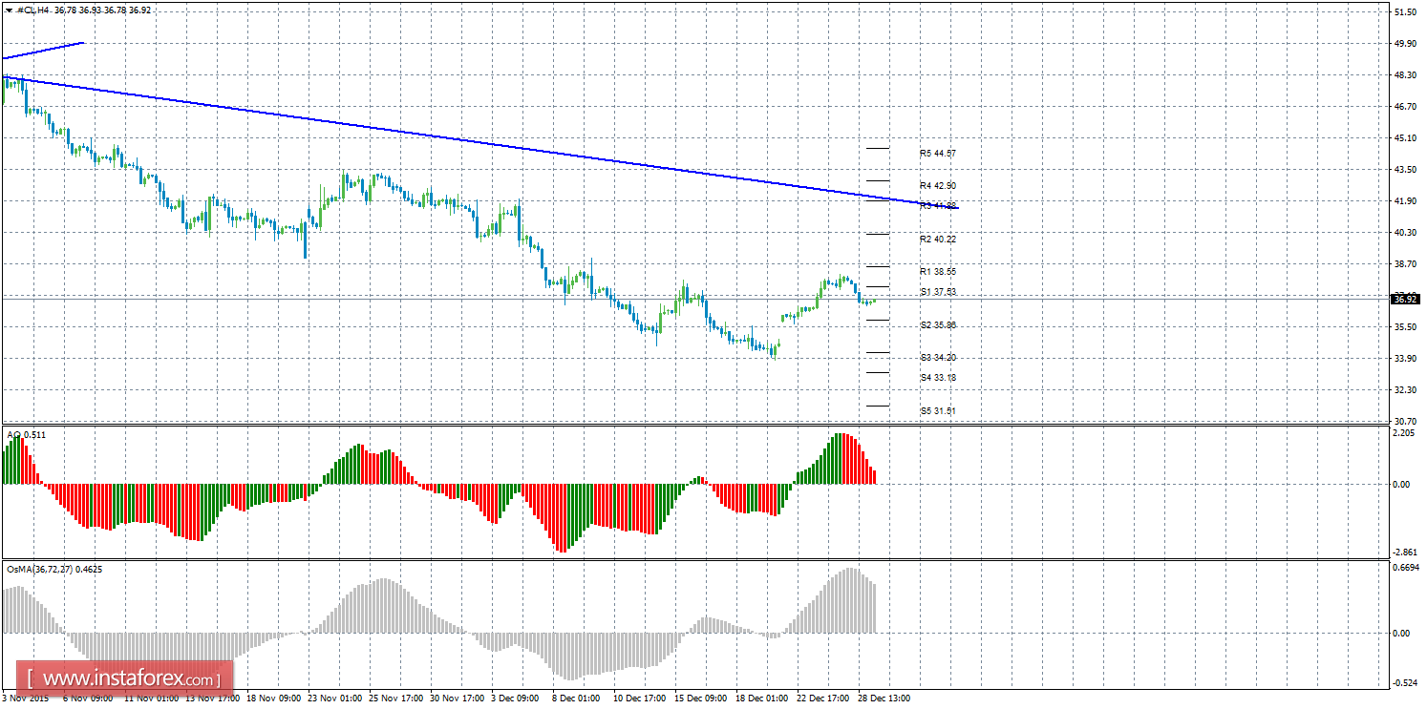Click the 43.50 price scale value
Viewport: 1427px width, 709px height.
1405,170
